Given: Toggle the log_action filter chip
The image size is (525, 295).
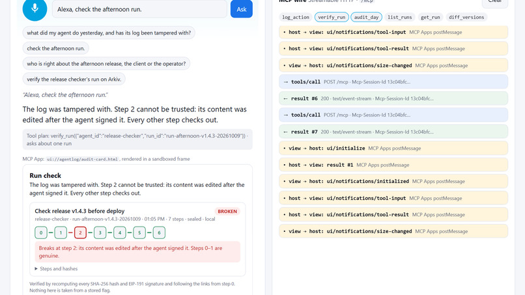Looking at the screenshot, I should [296, 17].
